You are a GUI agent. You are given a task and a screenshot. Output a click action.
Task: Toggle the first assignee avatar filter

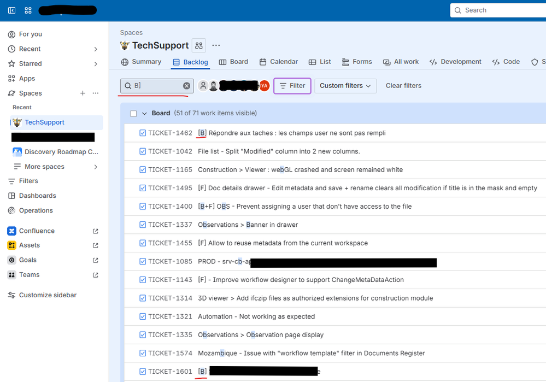203,86
